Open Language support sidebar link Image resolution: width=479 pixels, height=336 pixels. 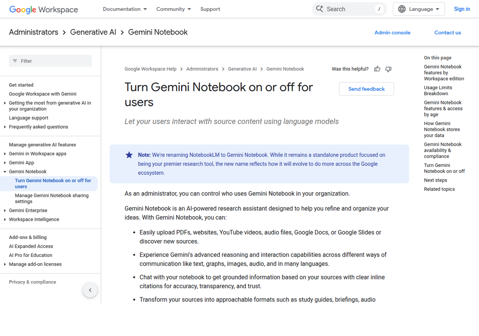tap(29, 118)
